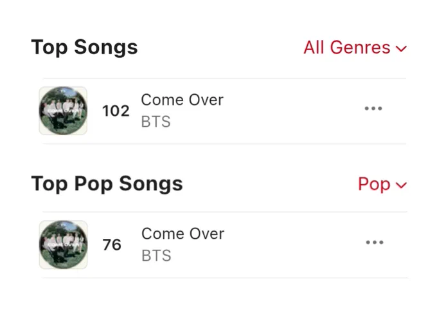
Task: Click the BTS artist name under Top Songs
Action: point(156,122)
